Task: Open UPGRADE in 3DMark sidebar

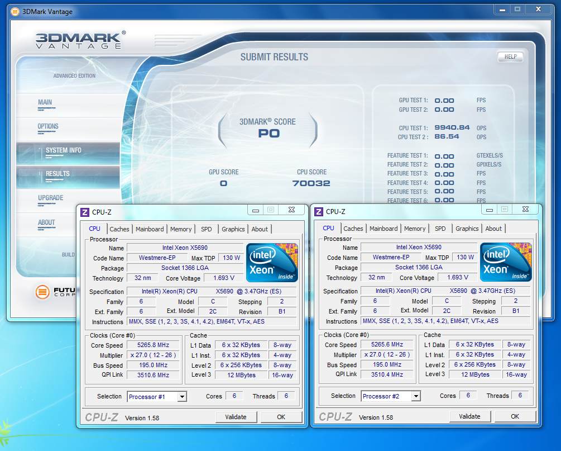Action: [x=50, y=198]
